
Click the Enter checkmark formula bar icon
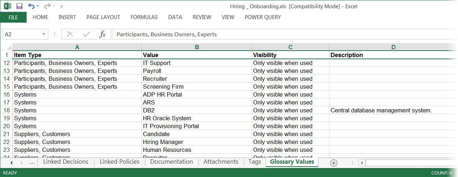[86, 34]
